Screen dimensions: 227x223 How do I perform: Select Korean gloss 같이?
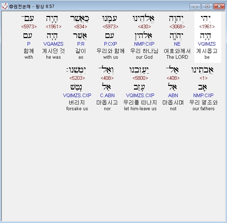click(x=81, y=51)
